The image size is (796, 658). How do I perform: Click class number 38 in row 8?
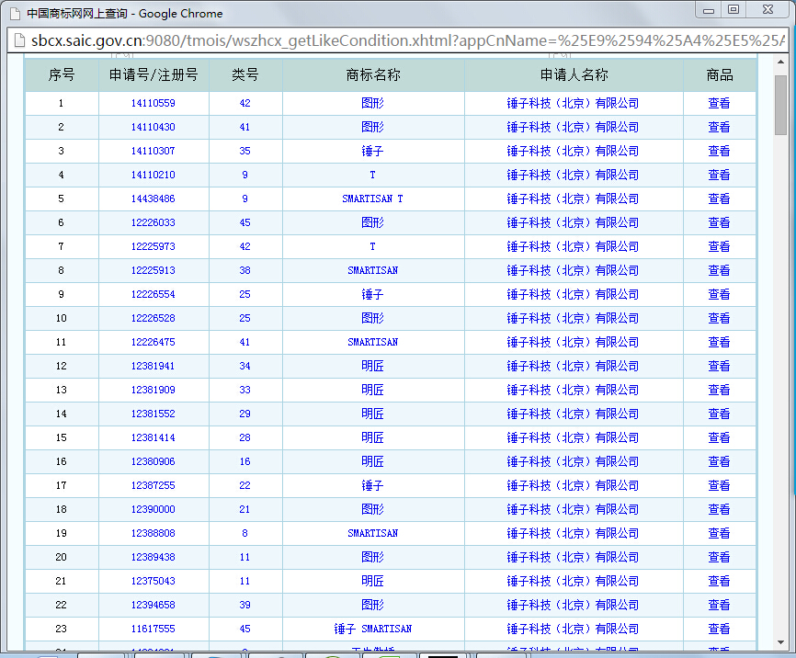pos(244,270)
